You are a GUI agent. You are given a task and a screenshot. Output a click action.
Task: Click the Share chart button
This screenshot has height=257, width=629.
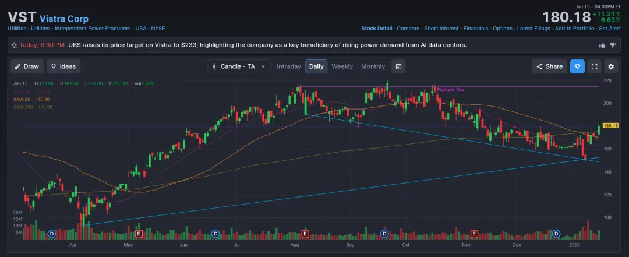550,66
